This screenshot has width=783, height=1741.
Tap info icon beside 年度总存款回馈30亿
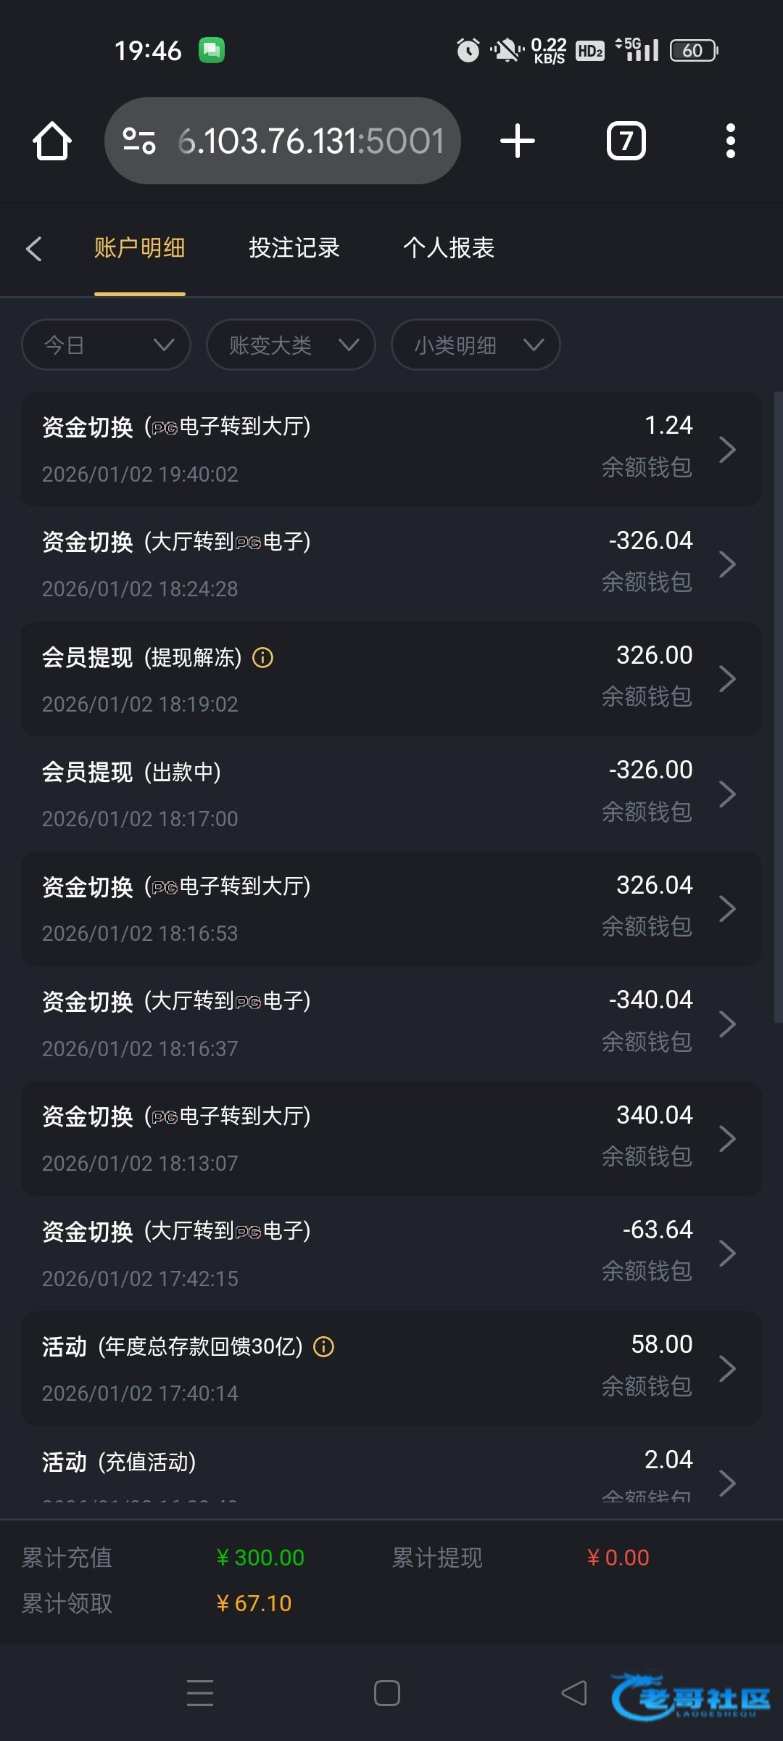click(323, 1347)
